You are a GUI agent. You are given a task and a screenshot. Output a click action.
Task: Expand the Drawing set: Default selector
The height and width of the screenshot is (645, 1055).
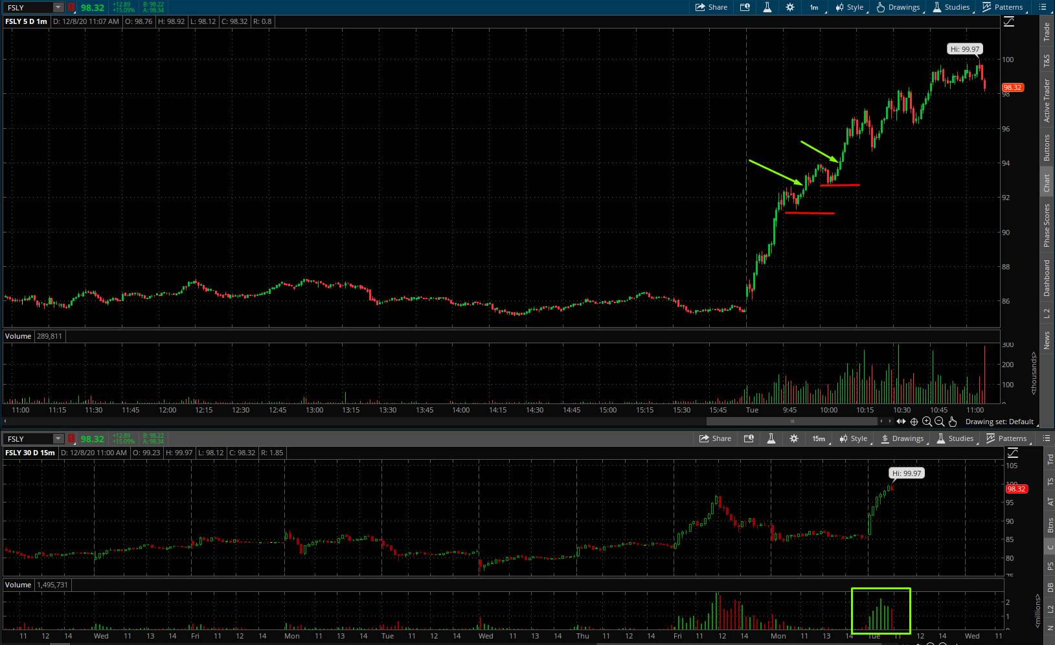coord(999,422)
